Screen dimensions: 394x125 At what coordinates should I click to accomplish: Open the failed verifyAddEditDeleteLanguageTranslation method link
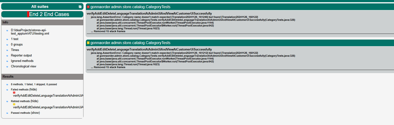pyautogui.click(x=48, y=96)
